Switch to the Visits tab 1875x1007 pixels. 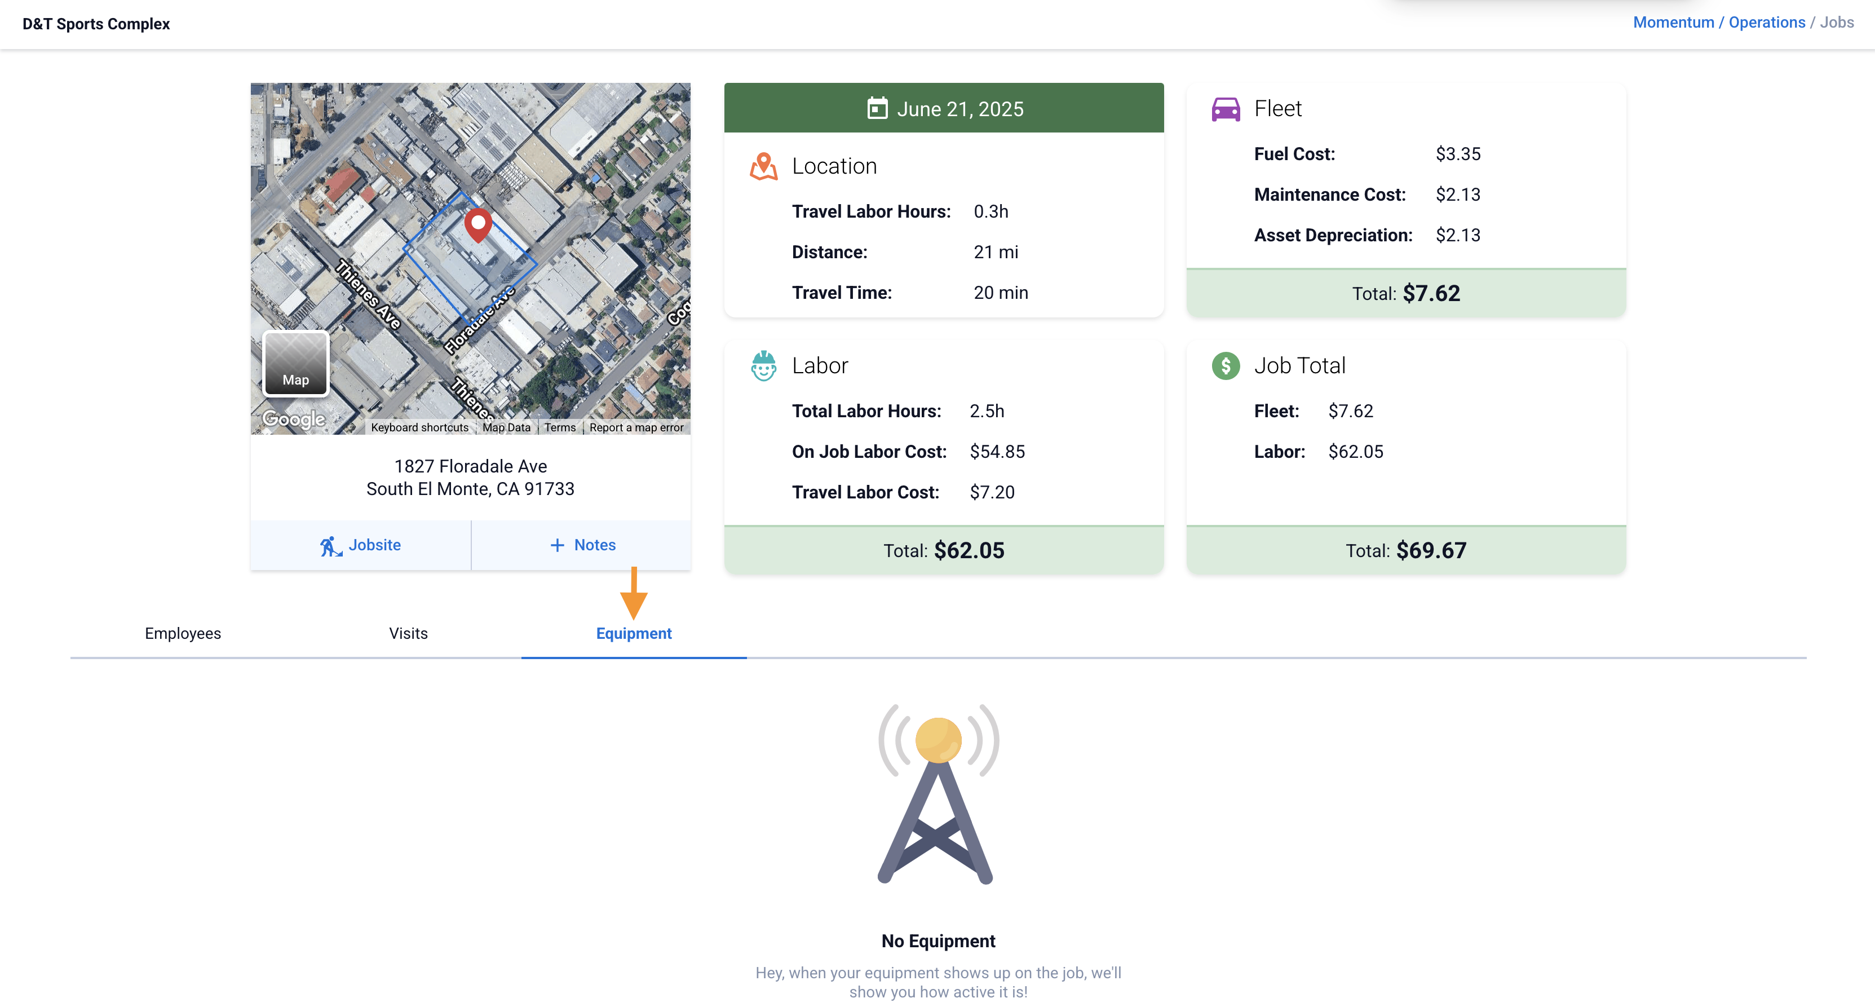tap(408, 634)
